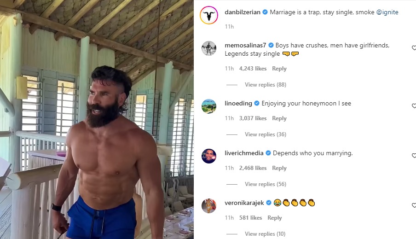Click linoeding's profile avatar
The width and height of the screenshot is (416, 239).
(209, 106)
